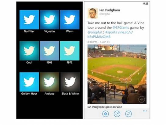Viewport: 166px width, 125px height.
Task: Open the compose tweet icon
Action: tap(117, 114)
